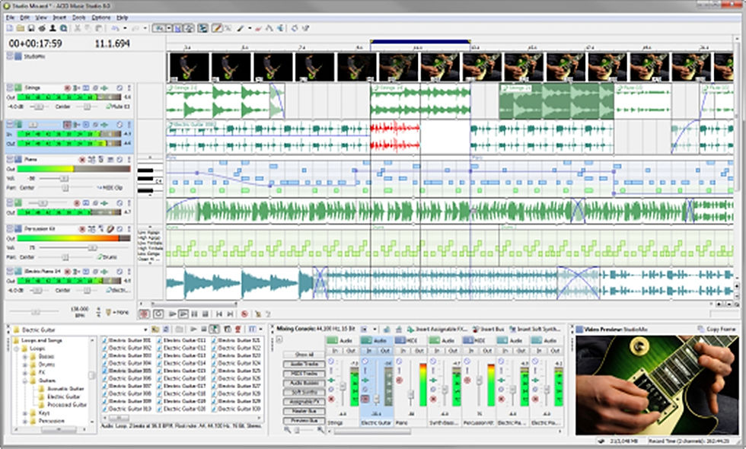Select the Acoustic Guitar folder
This screenshot has height=449, width=746.
click(65, 389)
